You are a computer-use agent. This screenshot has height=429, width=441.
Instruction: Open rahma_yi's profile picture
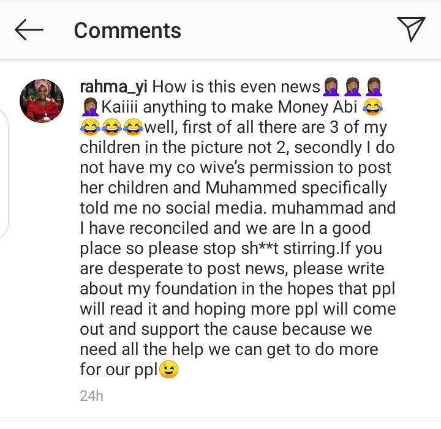coord(42,101)
